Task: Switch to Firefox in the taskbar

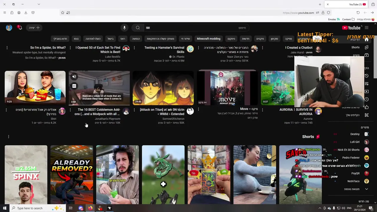Action: pyautogui.click(x=90, y=208)
